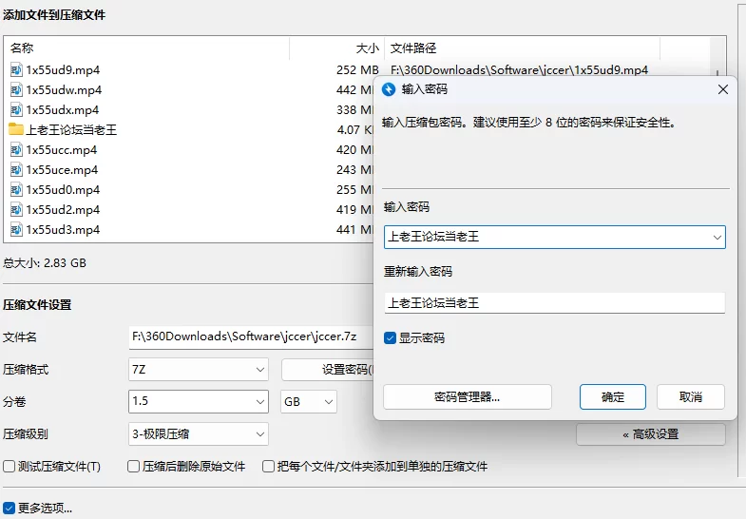
Task: Click the file icon of 1x55ucc.mp4
Action: (x=16, y=150)
